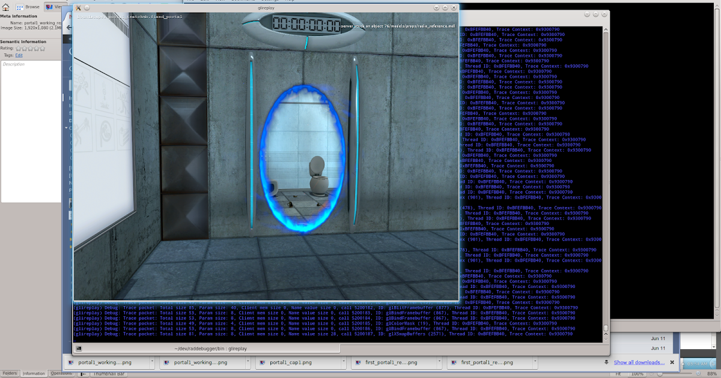Switch to the Folders tab
This screenshot has height=378, width=721.
[x=11, y=373]
